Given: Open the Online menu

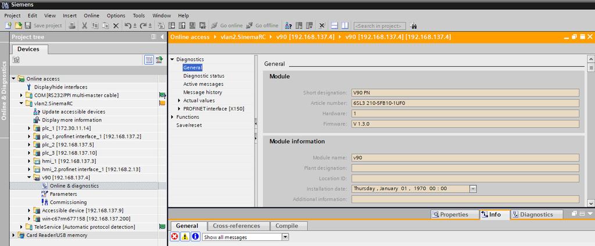Looking at the screenshot, I should click(x=91, y=16).
